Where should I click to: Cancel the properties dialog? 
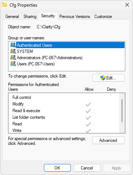click(87, 168)
